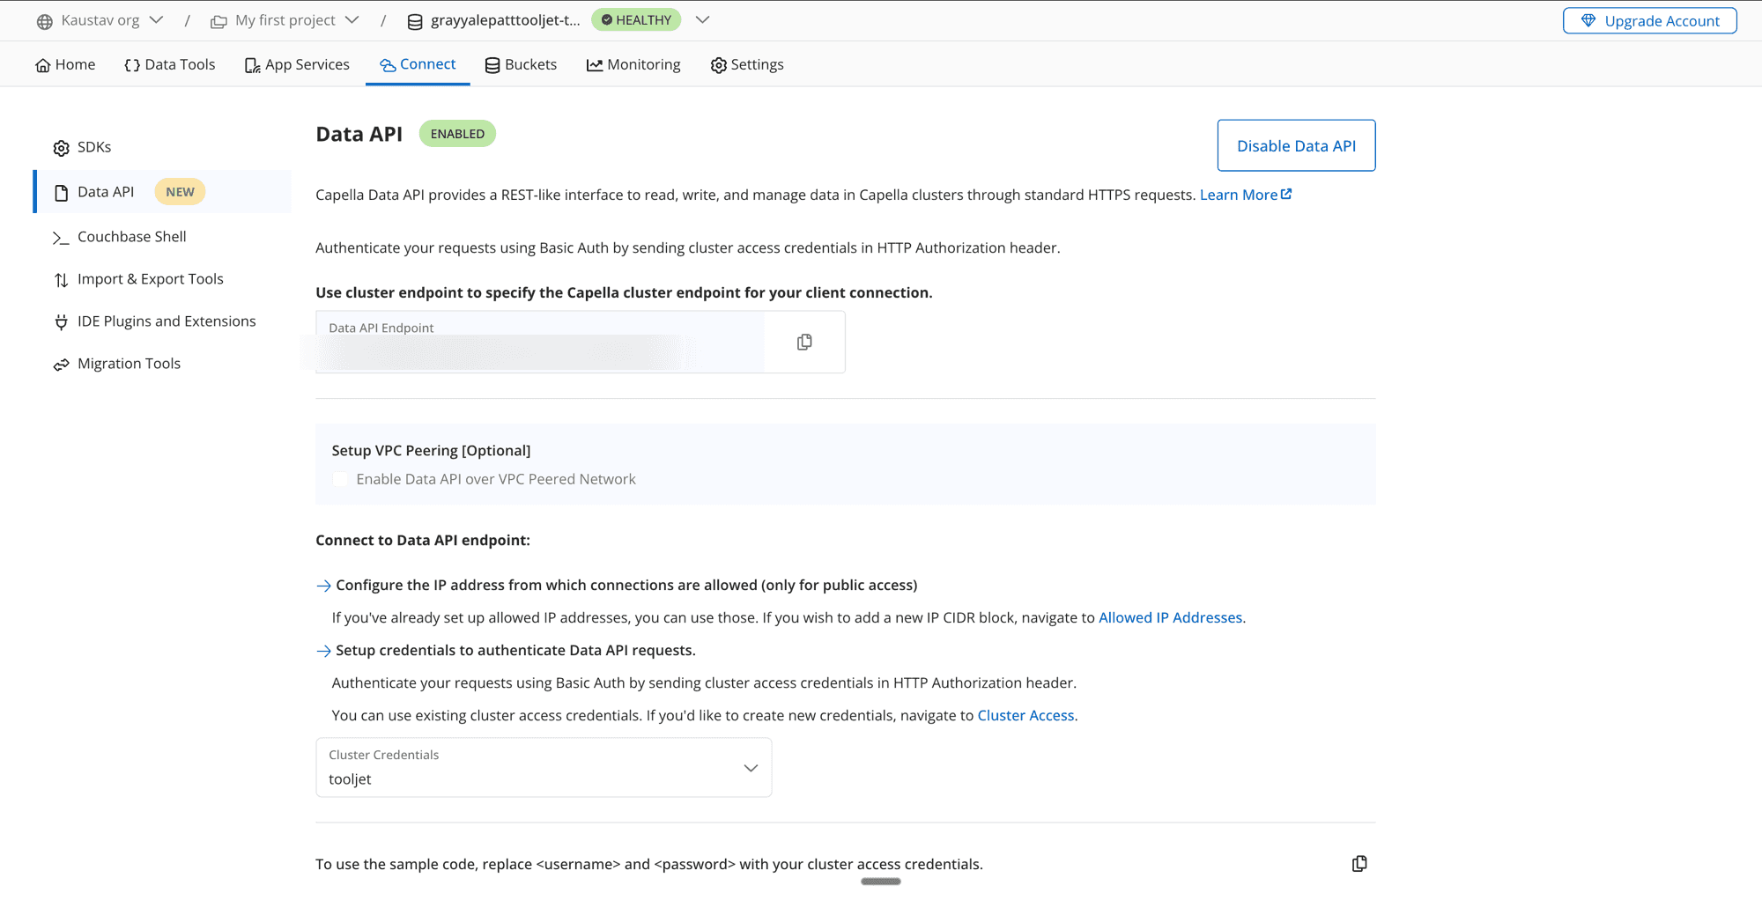Copy the sample code snippet
This screenshot has width=1762, height=900.
point(1359,864)
